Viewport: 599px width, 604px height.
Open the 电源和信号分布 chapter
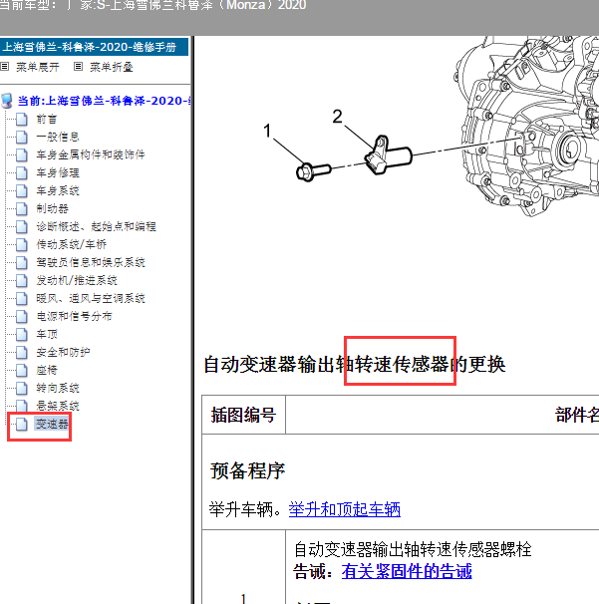click(74, 316)
